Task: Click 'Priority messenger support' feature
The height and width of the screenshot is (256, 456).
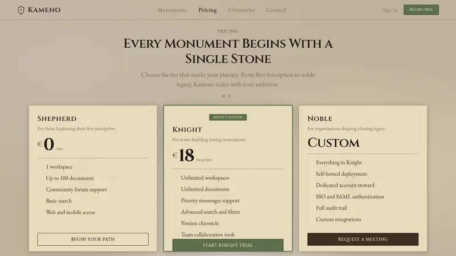Action: coord(210,201)
